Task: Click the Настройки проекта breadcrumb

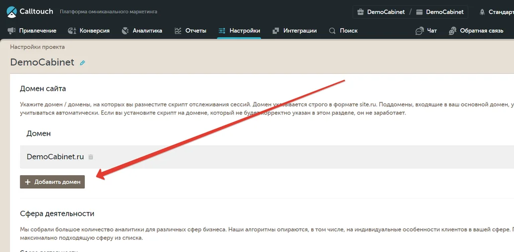Action: click(x=37, y=47)
